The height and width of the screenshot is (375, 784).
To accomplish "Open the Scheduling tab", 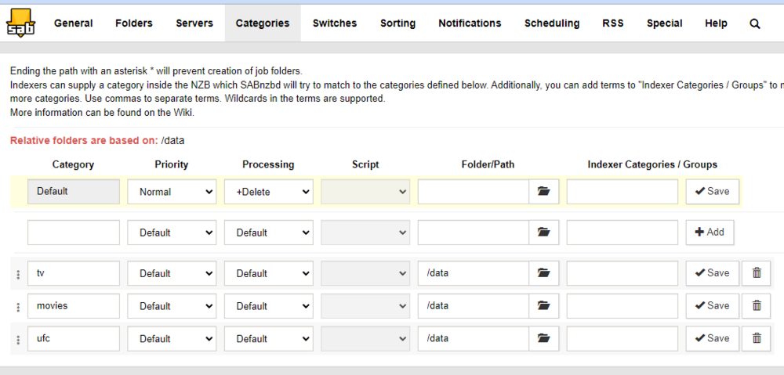I will [552, 23].
